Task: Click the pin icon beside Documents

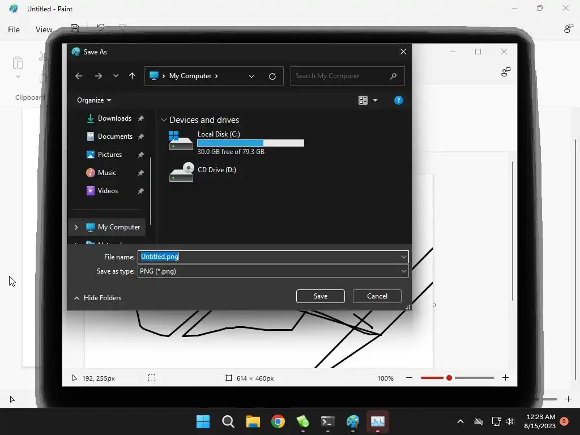Action: [x=140, y=137]
